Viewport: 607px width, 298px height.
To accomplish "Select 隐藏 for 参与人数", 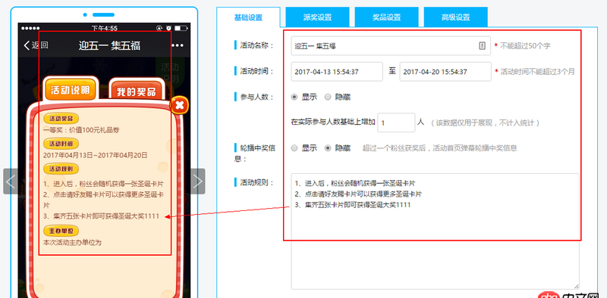I will pyautogui.click(x=328, y=97).
